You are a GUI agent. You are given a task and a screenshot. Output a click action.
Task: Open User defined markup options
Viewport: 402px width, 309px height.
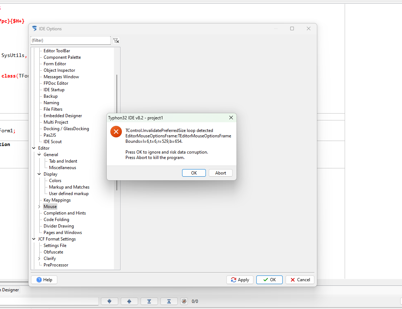coord(69,193)
